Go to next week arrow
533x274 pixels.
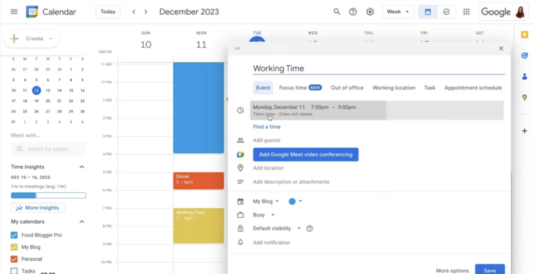pyautogui.click(x=146, y=12)
